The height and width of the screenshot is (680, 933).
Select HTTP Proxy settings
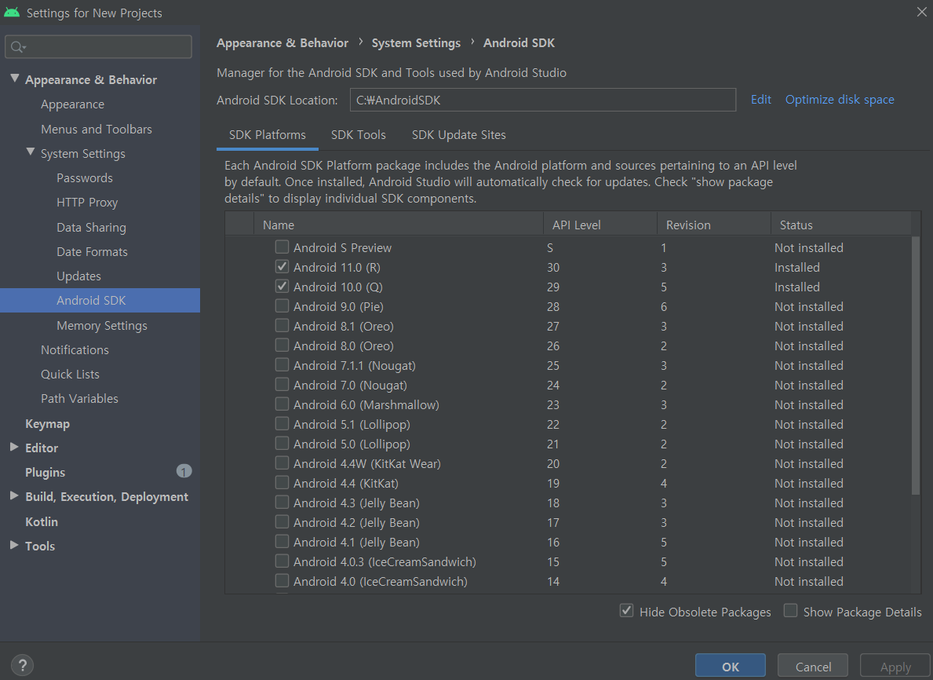click(87, 203)
